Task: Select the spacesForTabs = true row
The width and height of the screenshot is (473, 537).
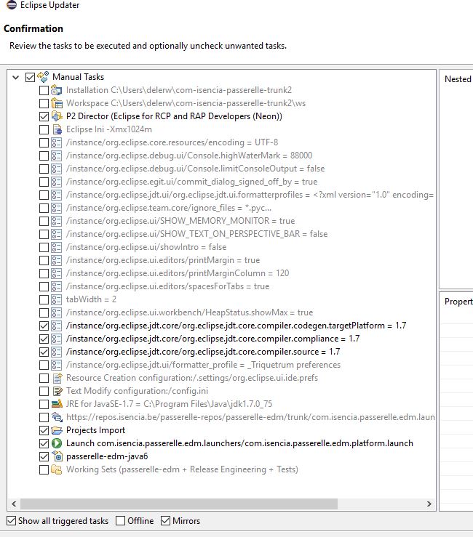Action: pos(167,286)
